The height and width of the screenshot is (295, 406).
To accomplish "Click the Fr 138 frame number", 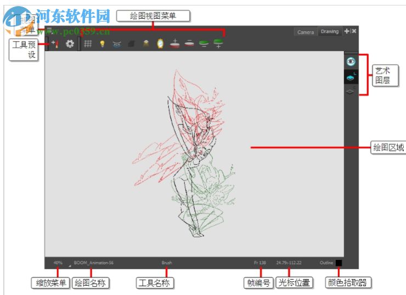I will [x=260, y=263].
